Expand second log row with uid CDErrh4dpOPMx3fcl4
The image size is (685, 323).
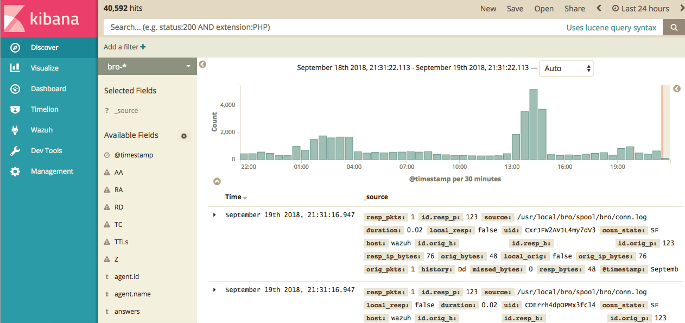coord(214,290)
